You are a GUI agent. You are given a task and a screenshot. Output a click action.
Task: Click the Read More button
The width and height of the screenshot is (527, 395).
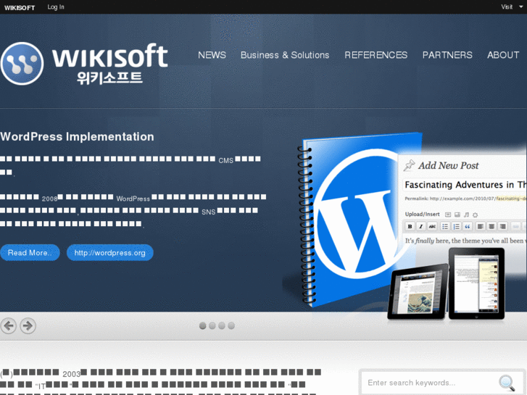[30, 252]
